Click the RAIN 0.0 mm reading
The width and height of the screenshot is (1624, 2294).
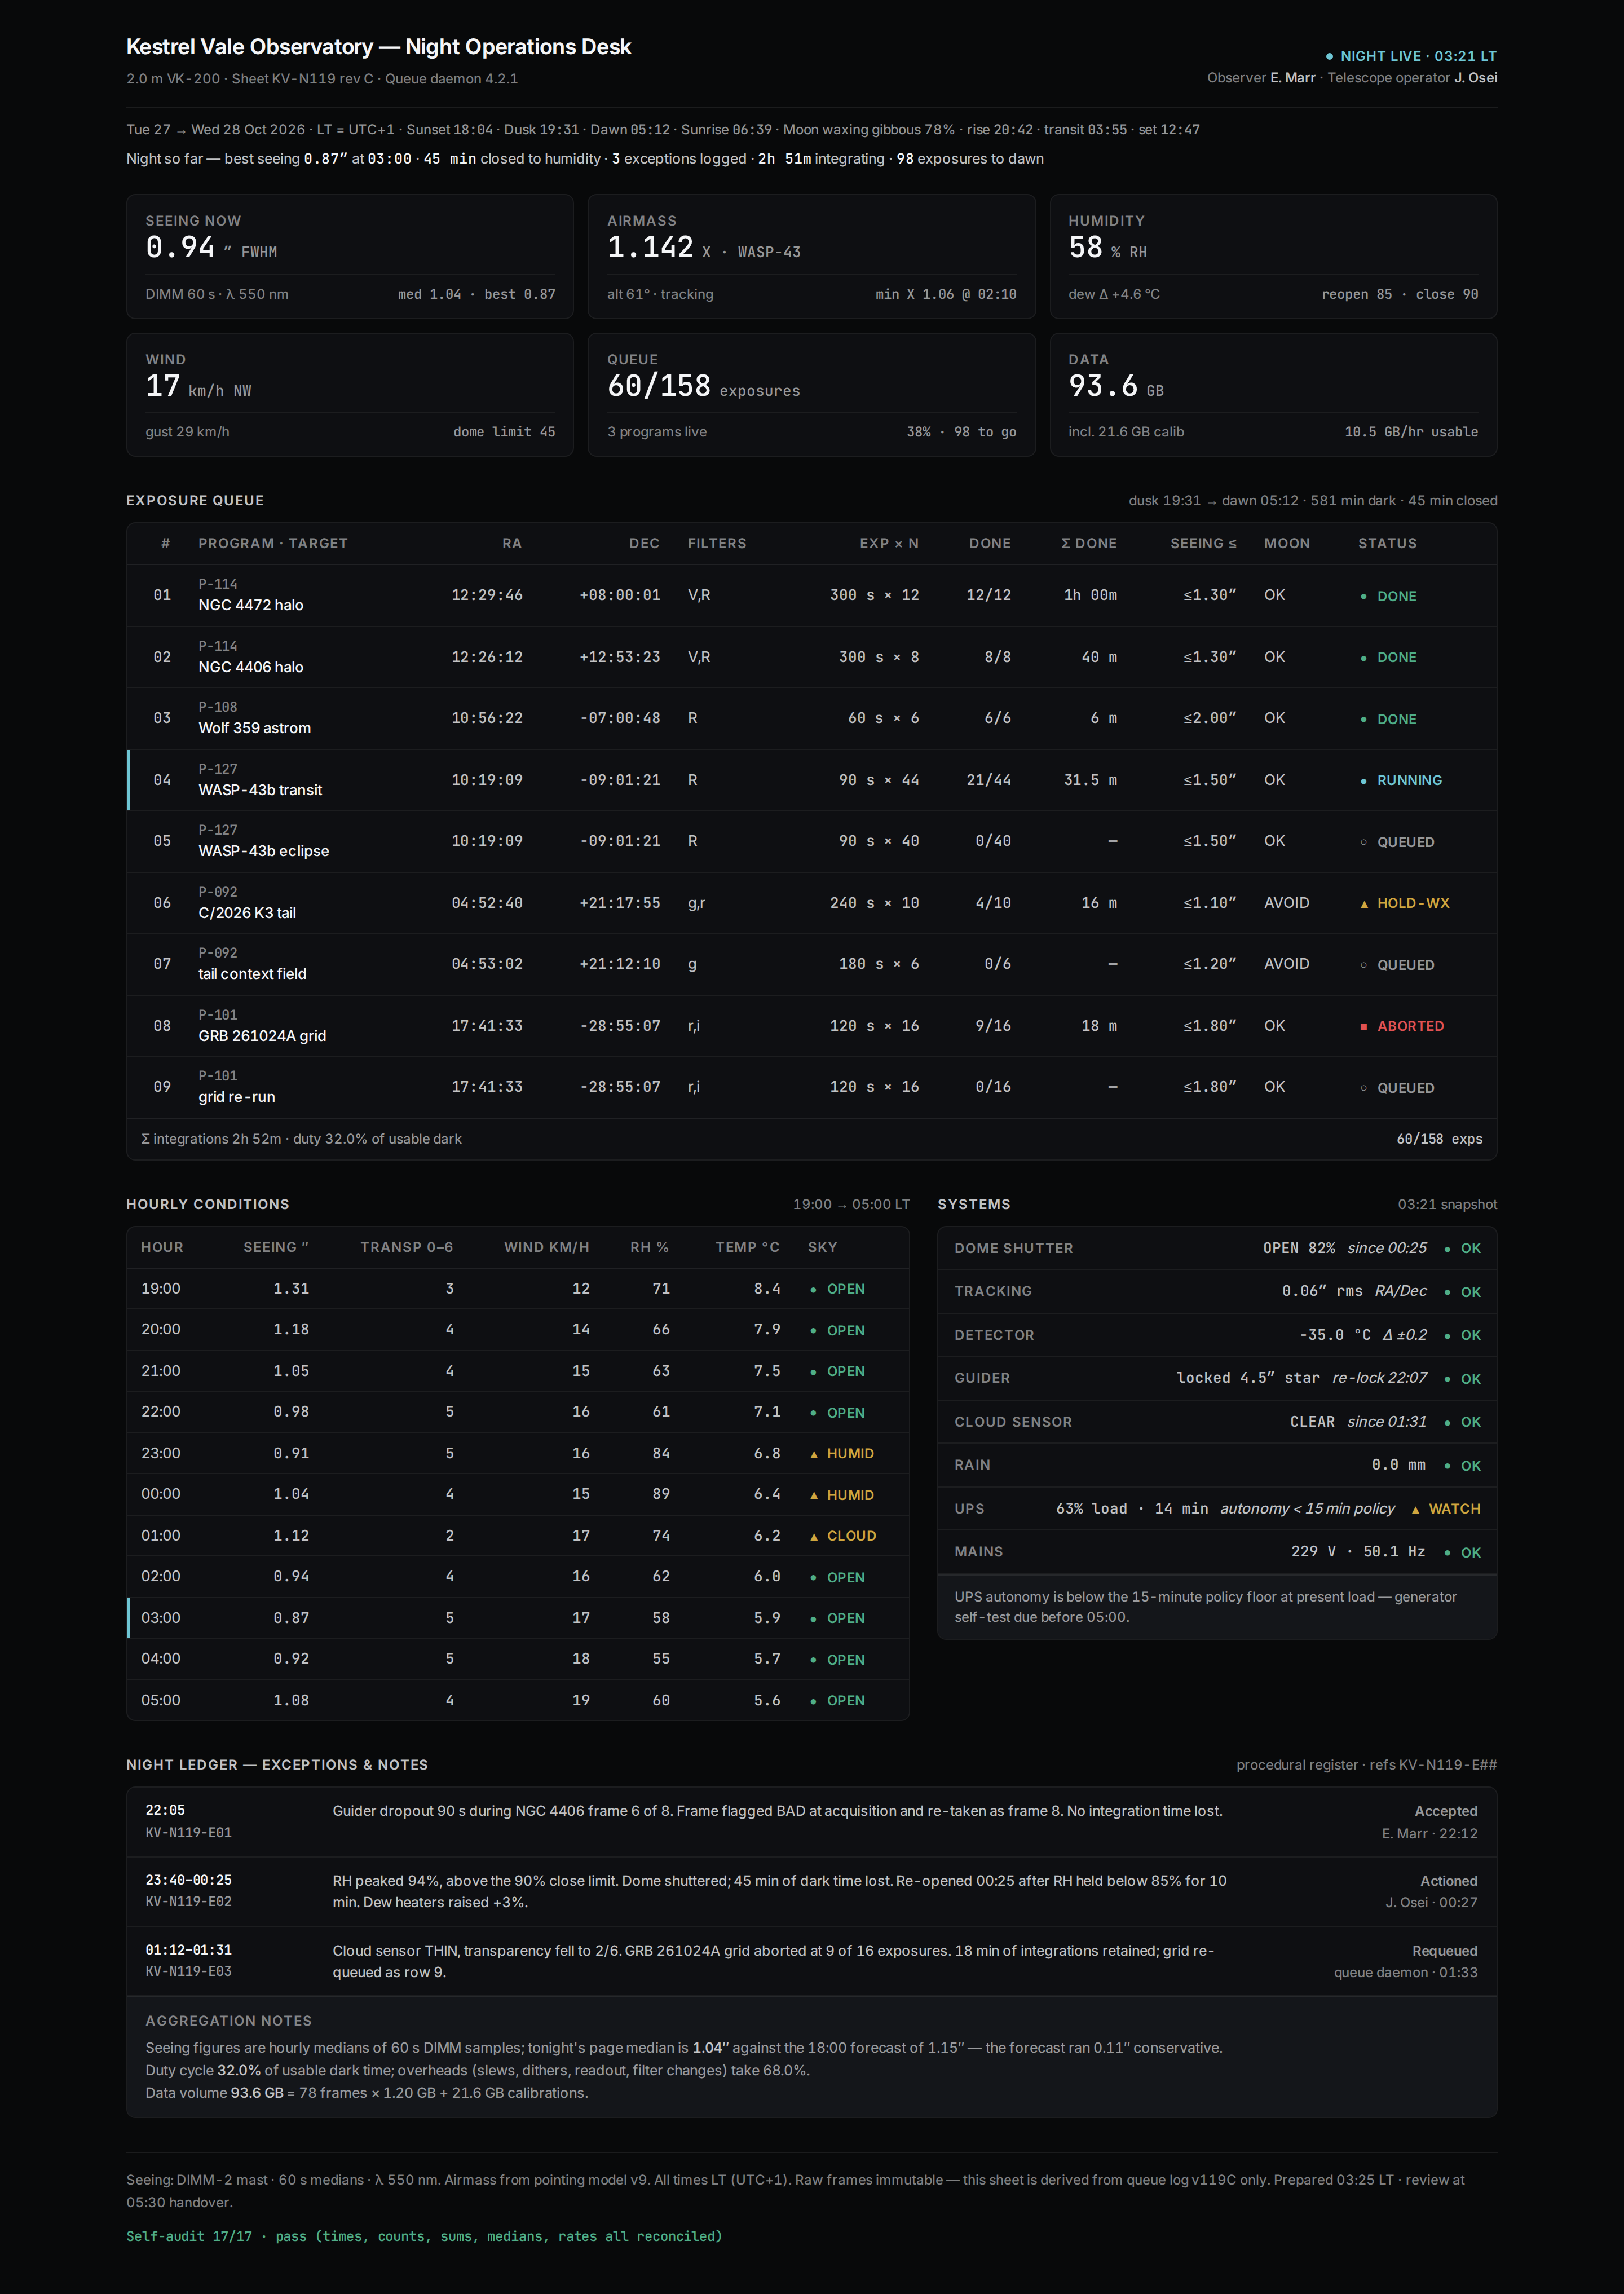1398,1465
